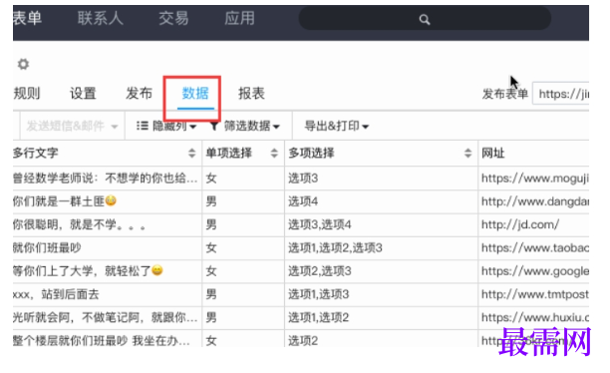Open the dangdang website link
The width and height of the screenshot is (610, 373).
pyautogui.click(x=535, y=201)
